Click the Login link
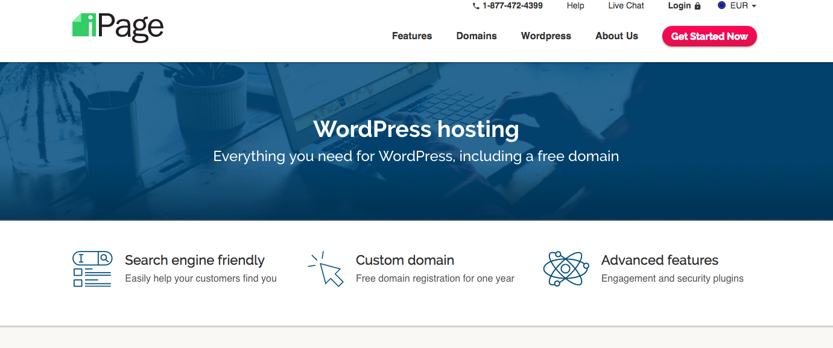This screenshot has height=348, width=833. tap(679, 5)
